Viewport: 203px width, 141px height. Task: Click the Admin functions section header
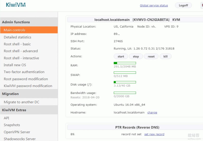click(29, 22)
